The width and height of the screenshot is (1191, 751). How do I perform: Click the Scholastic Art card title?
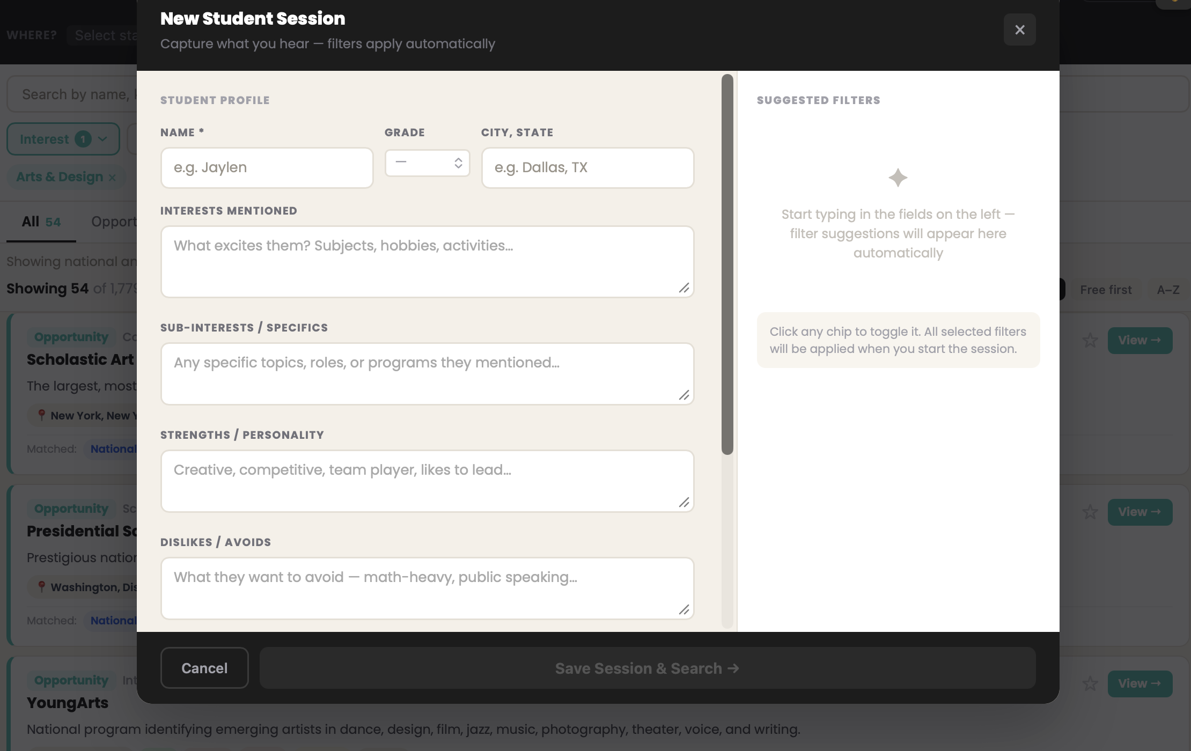pyautogui.click(x=80, y=359)
